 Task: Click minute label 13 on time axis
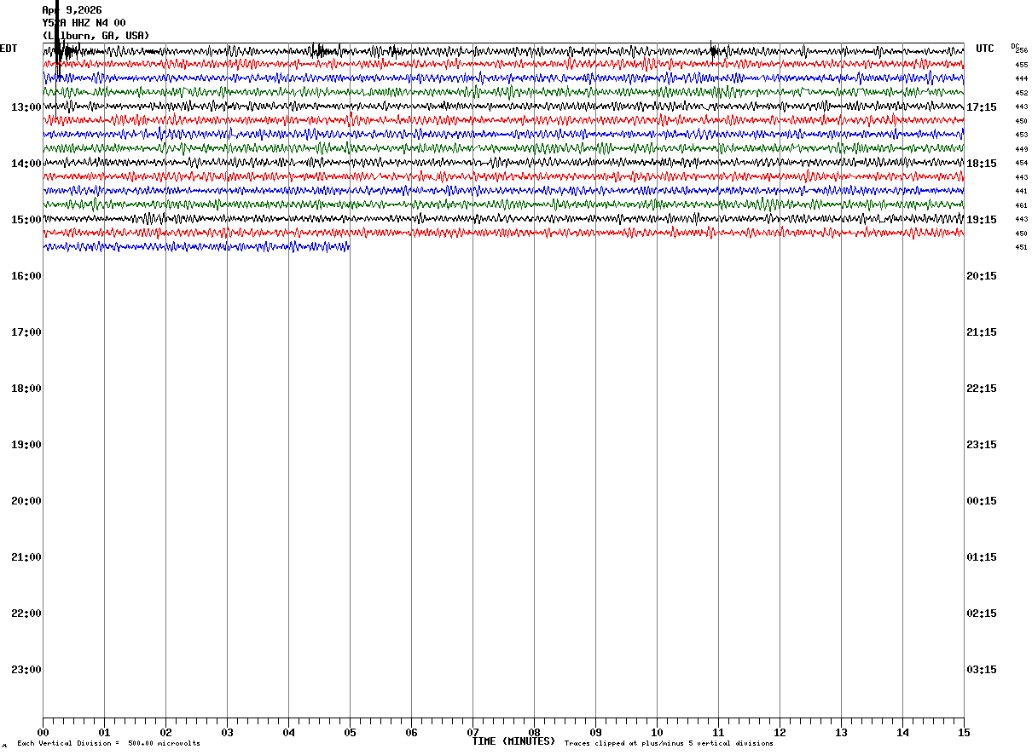click(x=841, y=733)
